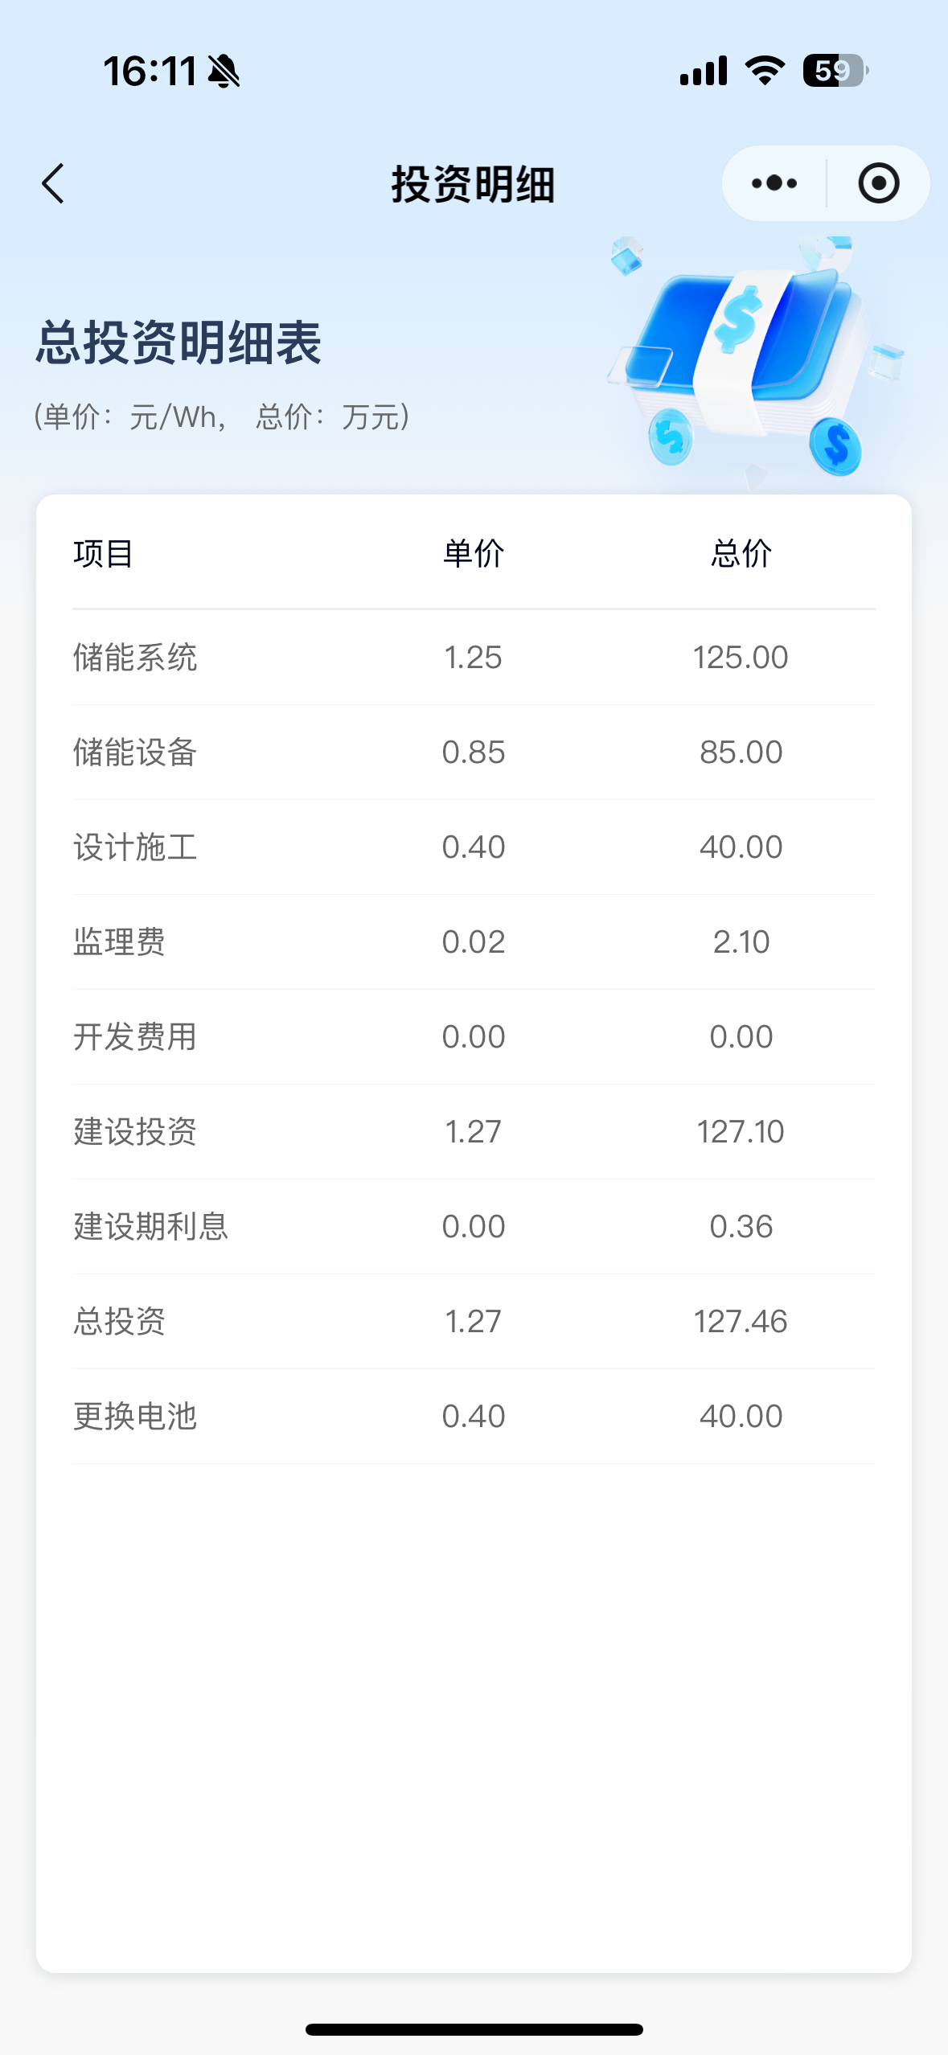This screenshot has height=2055, width=948.
Task: Tap the 项目 column header
Action: tap(103, 554)
